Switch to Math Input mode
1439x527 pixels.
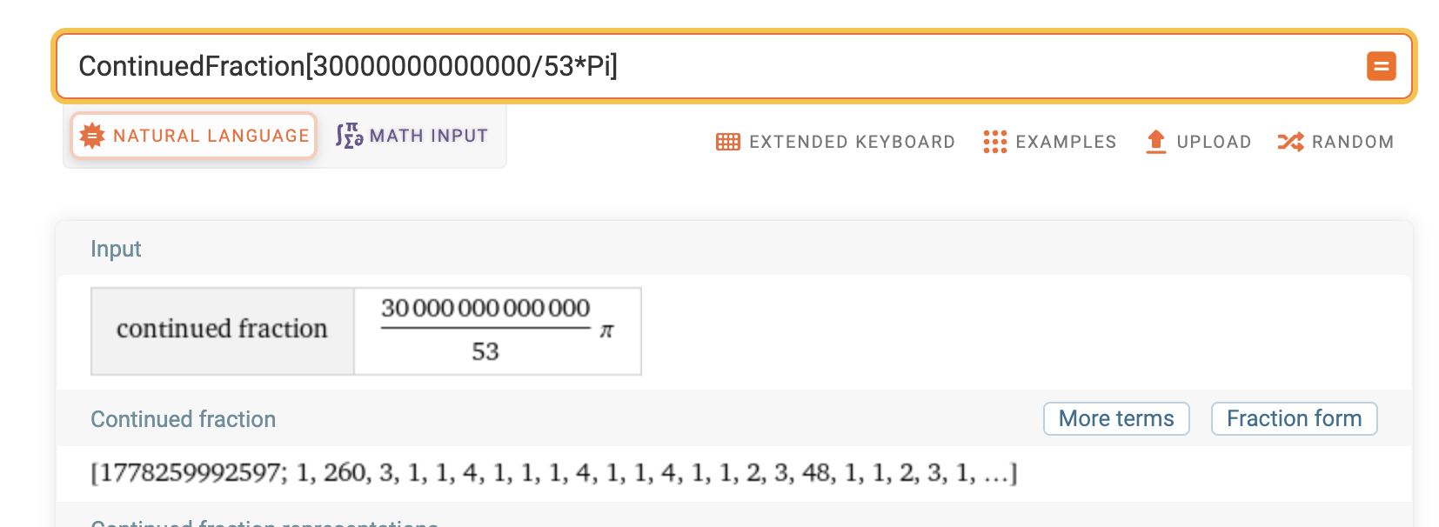click(x=412, y=136)
